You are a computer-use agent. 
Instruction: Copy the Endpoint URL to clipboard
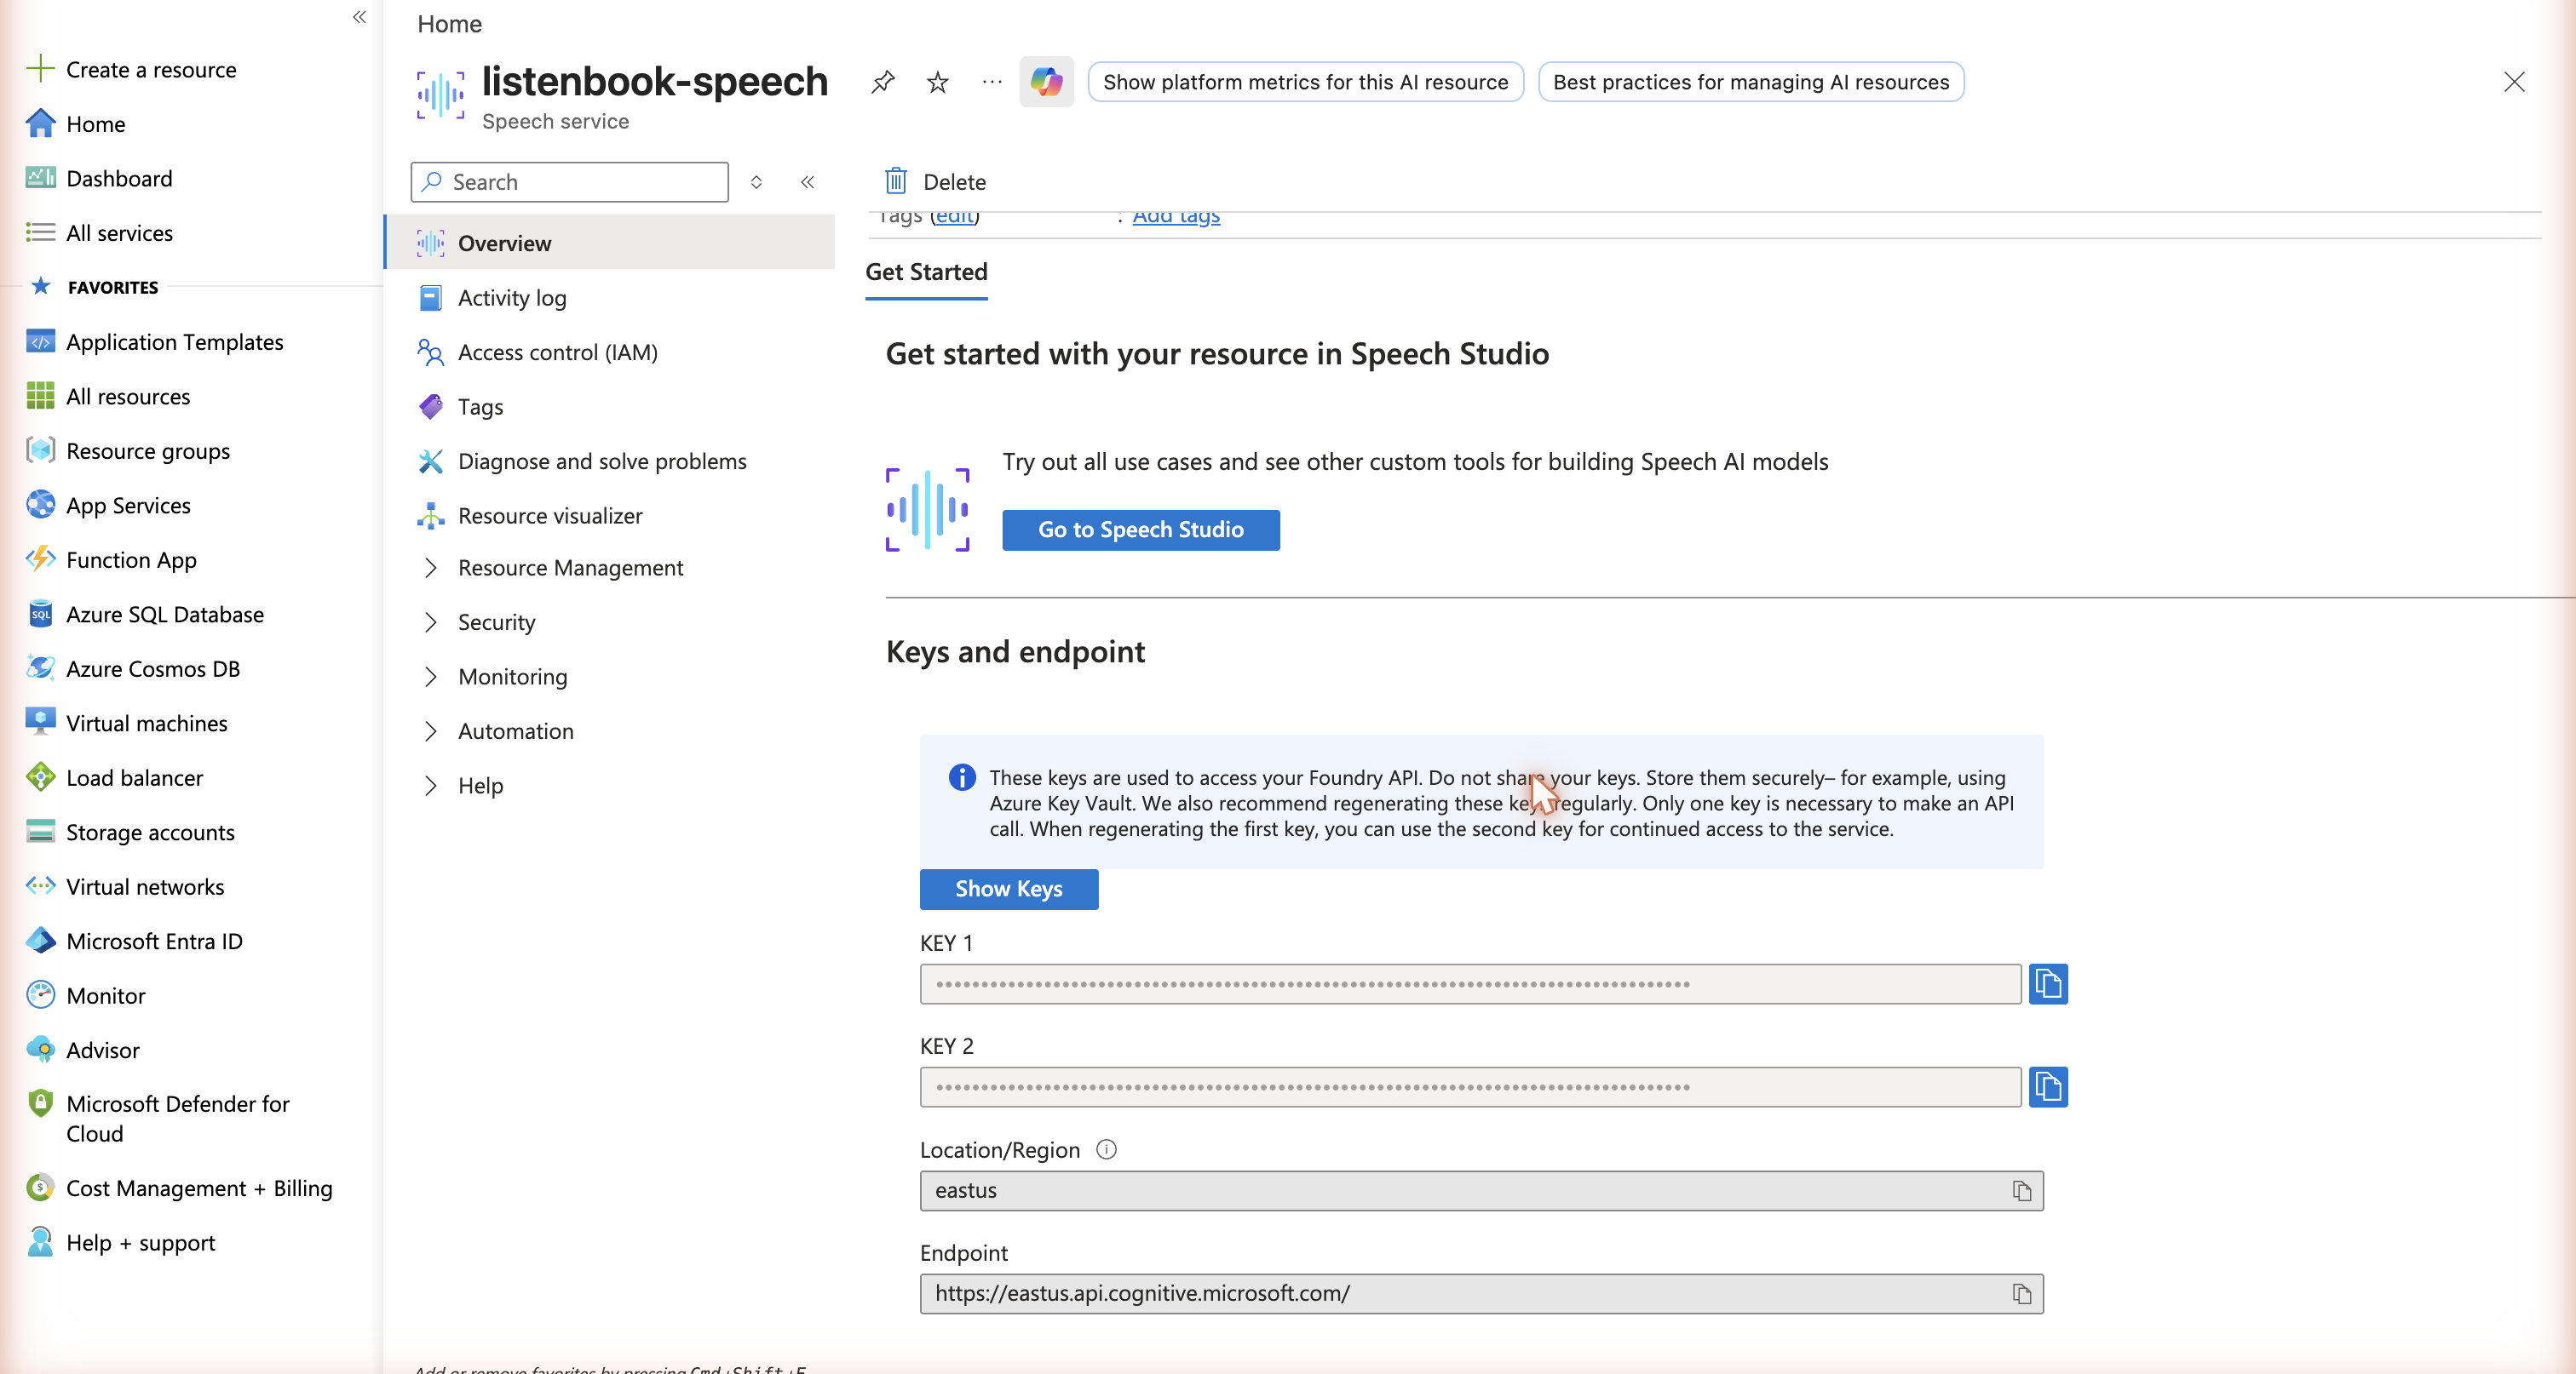point(2022,1294)
